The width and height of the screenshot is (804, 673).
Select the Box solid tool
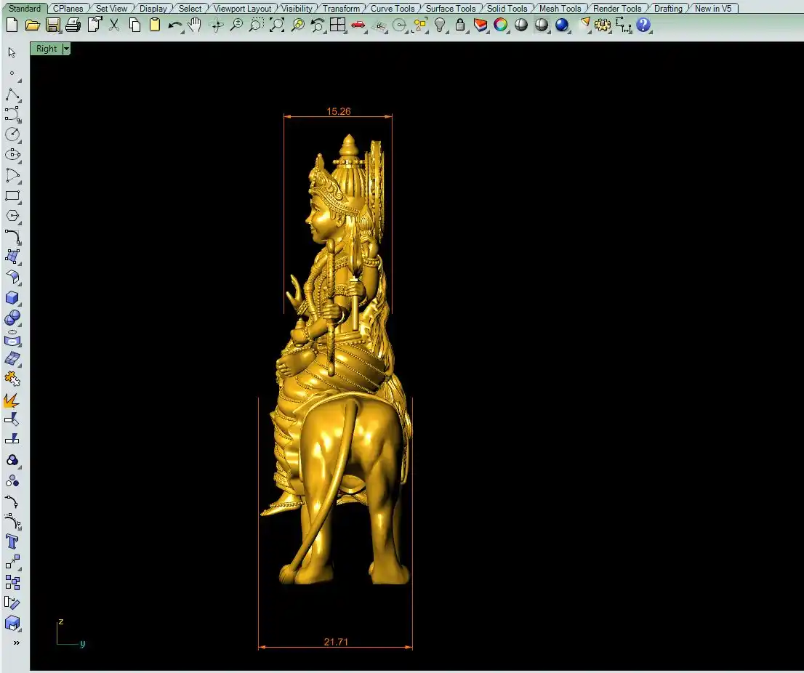tap(12, 298)
